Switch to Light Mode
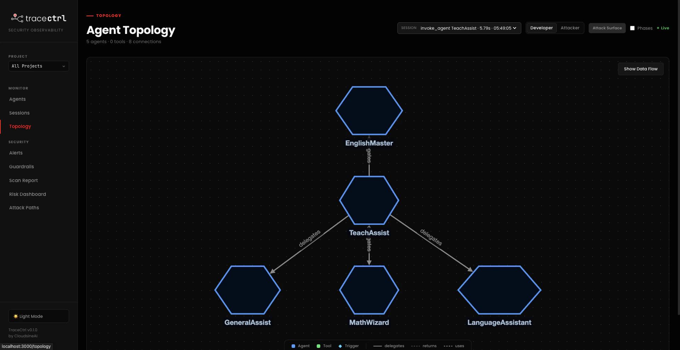This screenshot has width=680, height=350. (39, 316)
